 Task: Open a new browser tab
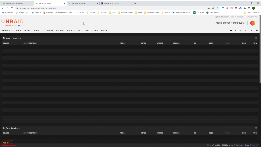pos(135,3)
